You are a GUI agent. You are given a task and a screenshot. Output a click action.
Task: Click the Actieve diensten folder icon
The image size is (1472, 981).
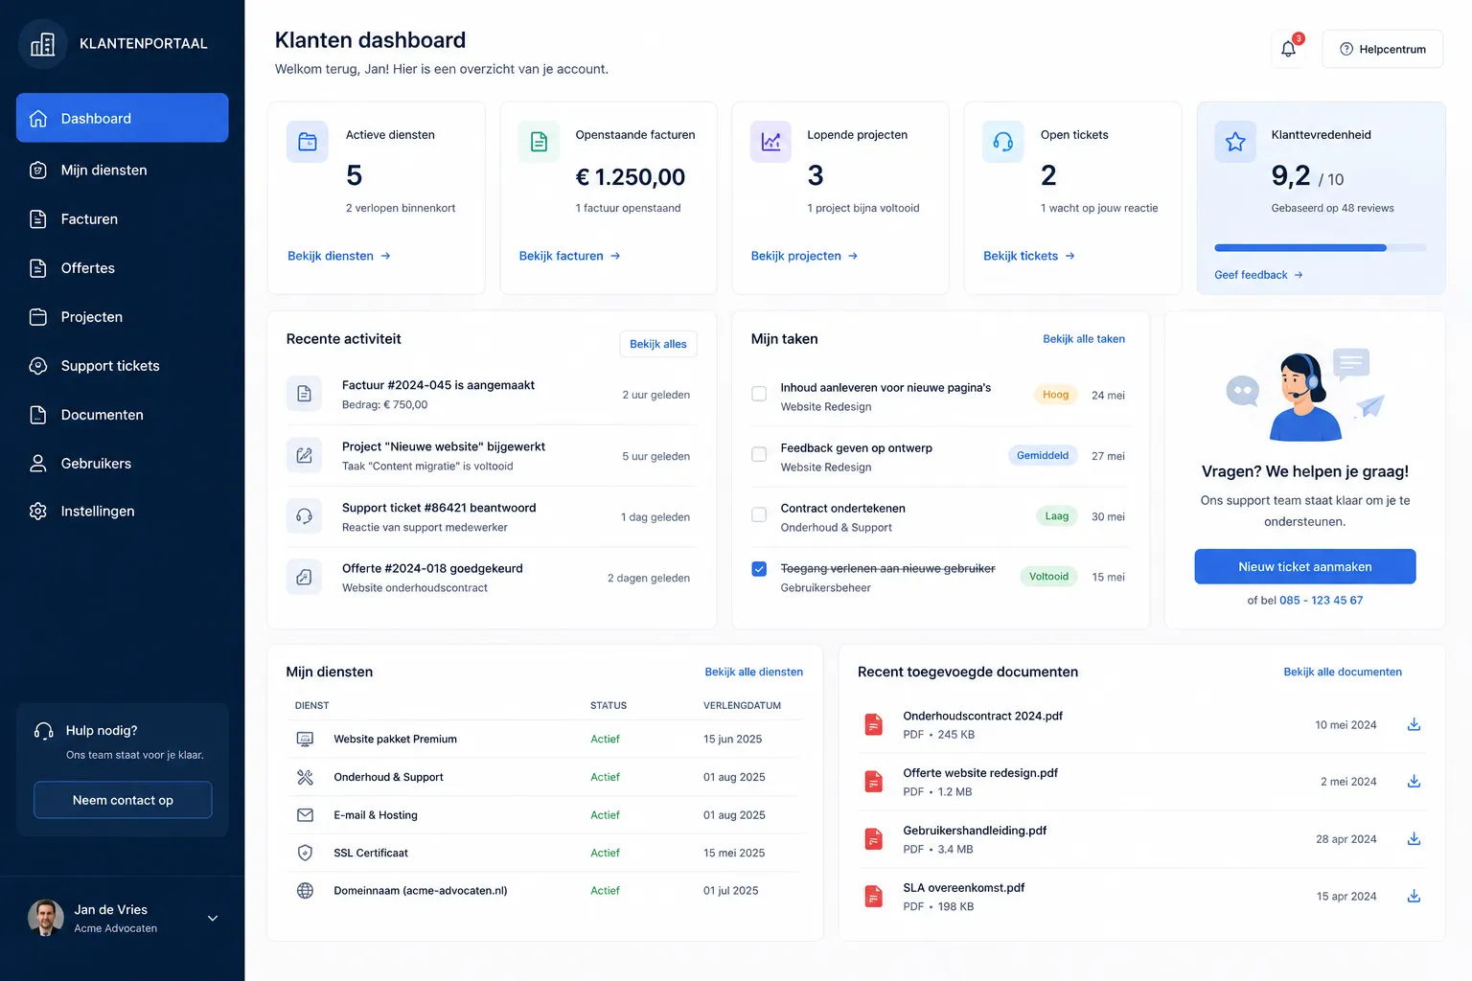(308, 142)
